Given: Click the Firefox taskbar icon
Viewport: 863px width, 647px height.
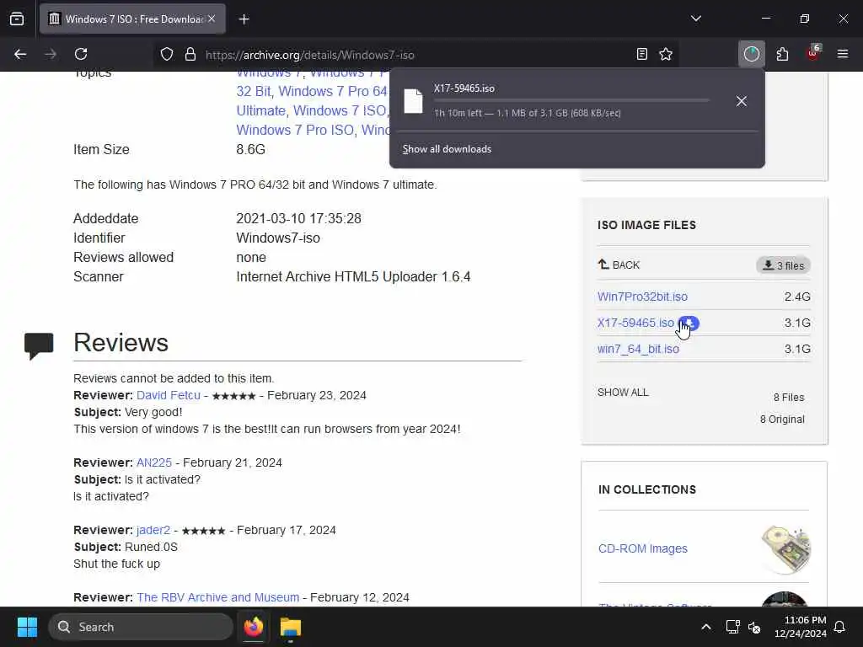Looking at the screenshot, I should pyautogui.click(x=253, y=627).
